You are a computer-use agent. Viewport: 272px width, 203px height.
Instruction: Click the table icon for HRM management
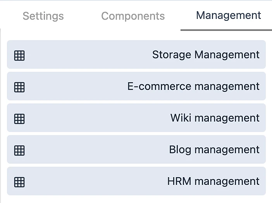pyautogui.click(x=19, y=182)
